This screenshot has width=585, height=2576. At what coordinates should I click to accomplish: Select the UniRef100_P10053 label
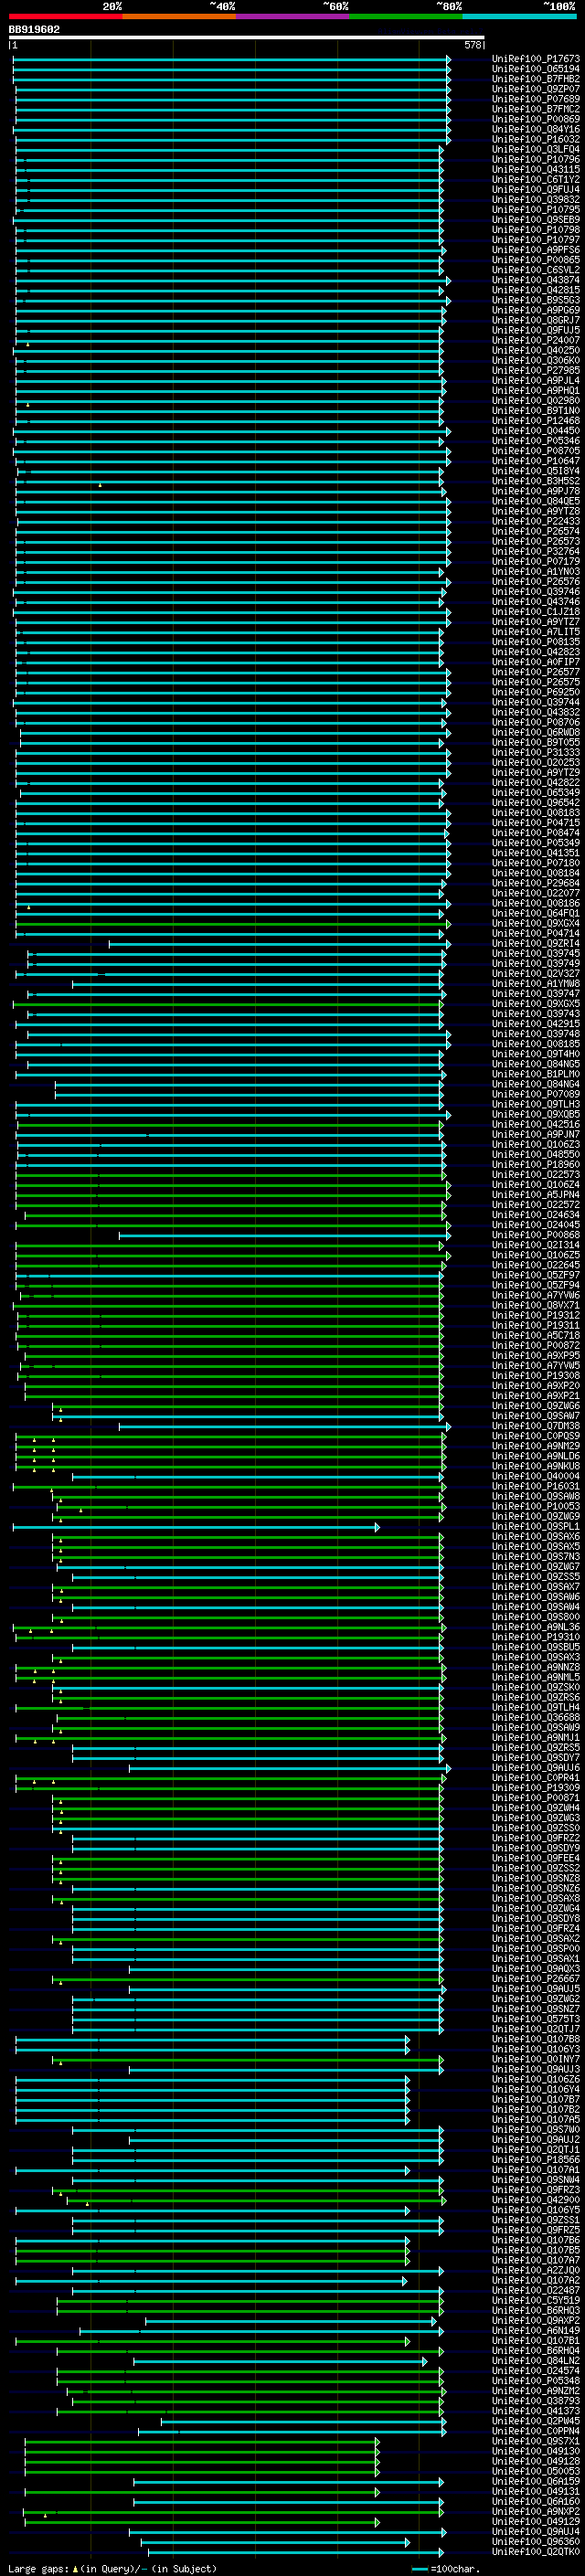[536, 1506]
